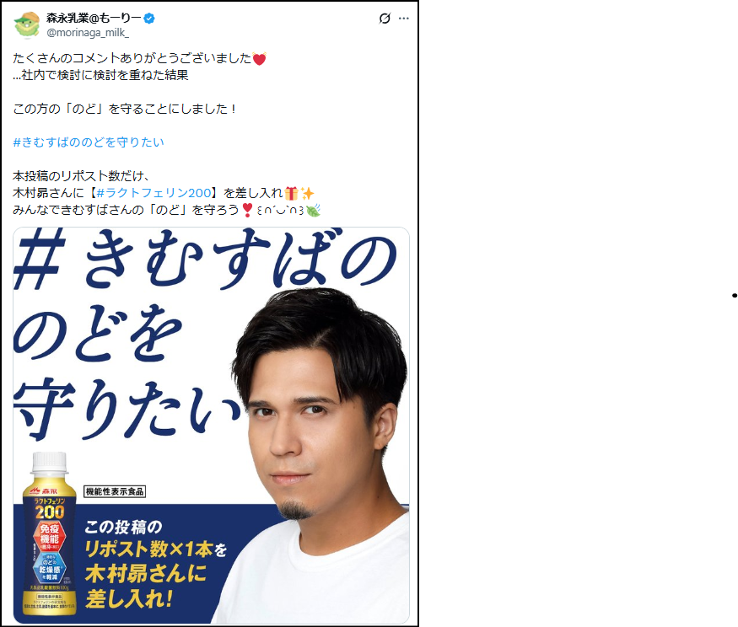
Task: Open display name 森永乳業@もーりー
Action: tap(94, 18)
